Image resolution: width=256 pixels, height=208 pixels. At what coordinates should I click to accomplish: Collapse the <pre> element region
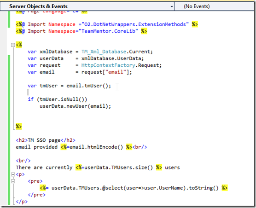[13, 181]
